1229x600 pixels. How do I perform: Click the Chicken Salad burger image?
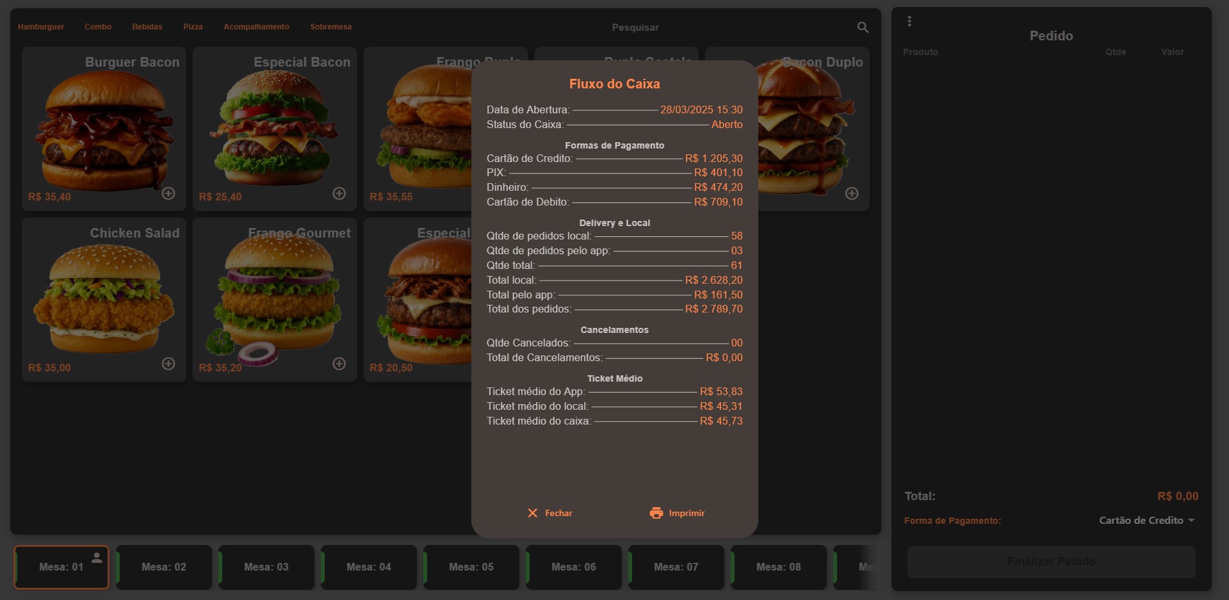(104, 298)
